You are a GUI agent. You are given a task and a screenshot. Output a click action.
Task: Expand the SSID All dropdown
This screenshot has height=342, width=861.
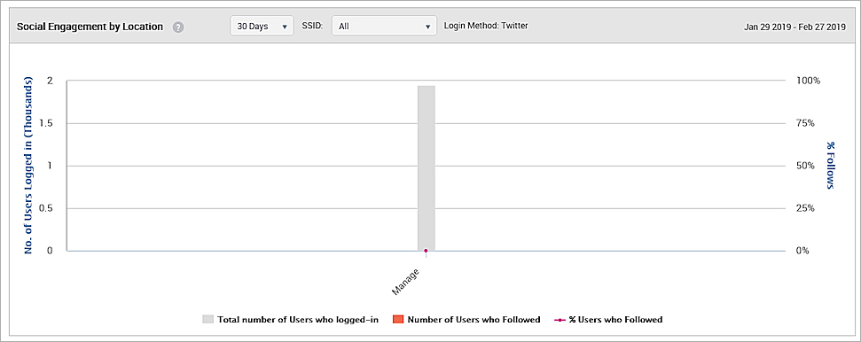coord(384,27)
